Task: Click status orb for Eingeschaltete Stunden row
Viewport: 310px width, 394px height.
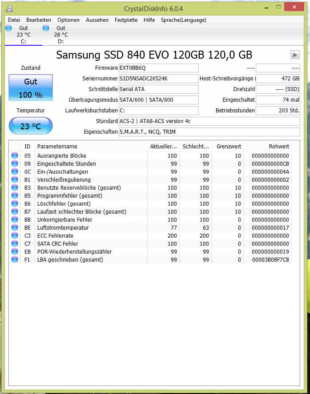Action: (15, 163)
